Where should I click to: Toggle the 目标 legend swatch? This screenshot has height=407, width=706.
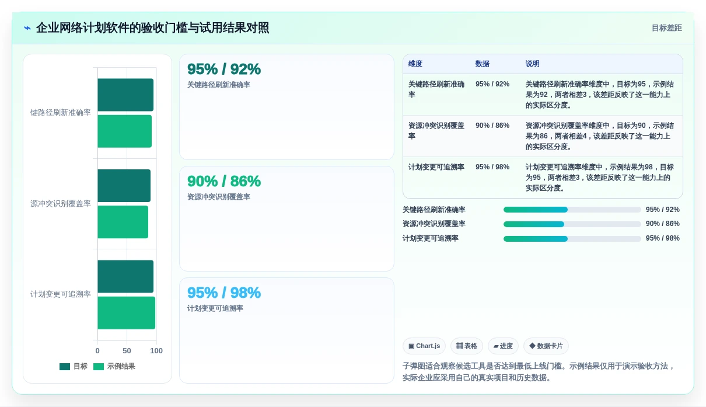point(65,367)
